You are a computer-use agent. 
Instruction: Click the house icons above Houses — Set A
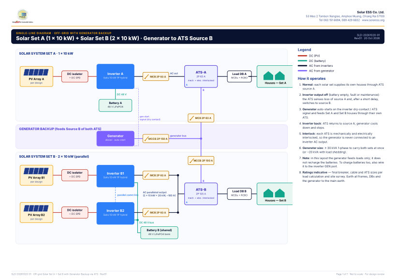(x=274, y=76)
